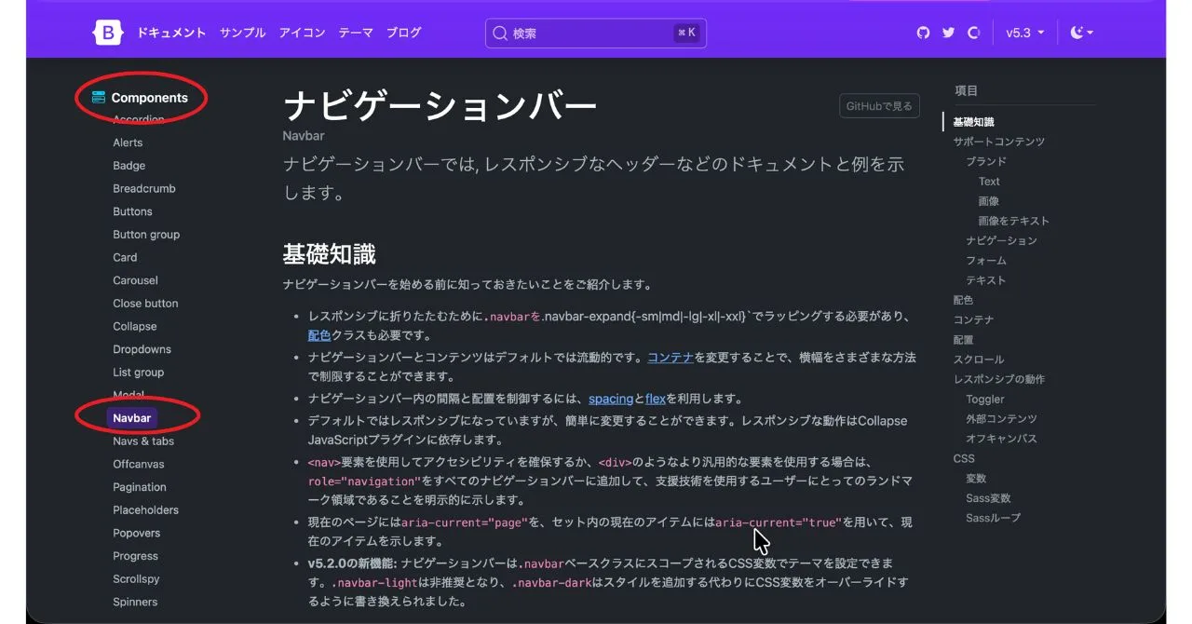The image size is (1192, 624).
Task: Click the ⌘K shortcut badge in search
Action: point(688,33)
